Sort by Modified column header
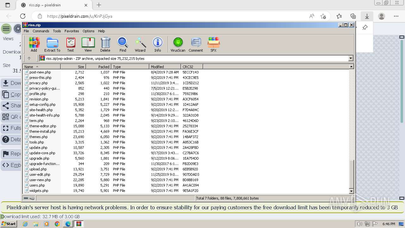405x228 pixels. [165, 66]
